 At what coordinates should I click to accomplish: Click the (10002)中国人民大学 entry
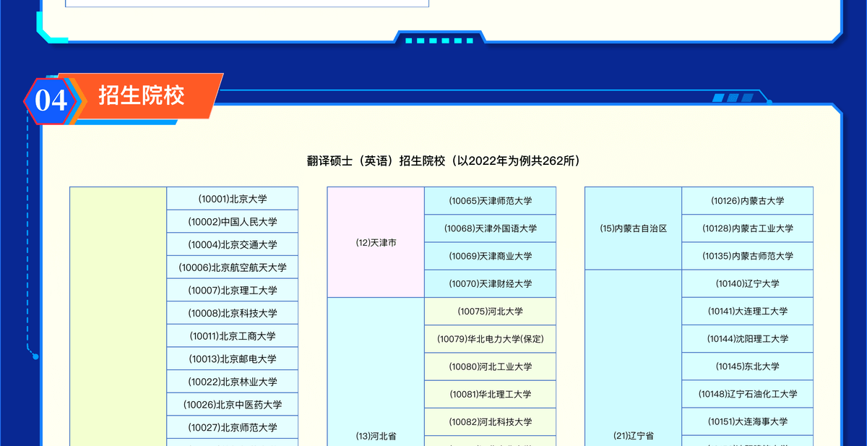(232, 222)
